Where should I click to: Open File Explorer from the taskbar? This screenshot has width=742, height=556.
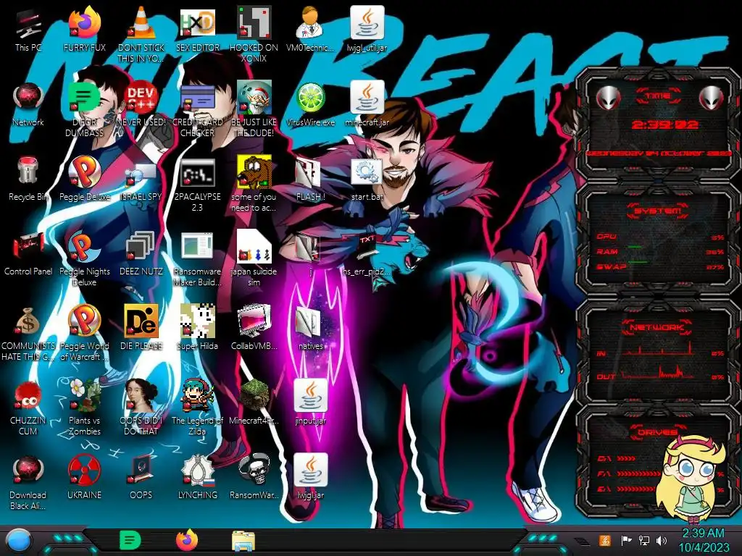click(243, 541)
